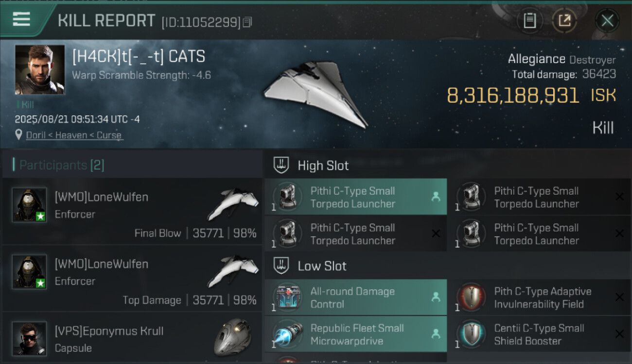Viewport: 632px width, 364px height.
Task: Click All-round Damage Control module icon
Action: (x=287, y=298)
